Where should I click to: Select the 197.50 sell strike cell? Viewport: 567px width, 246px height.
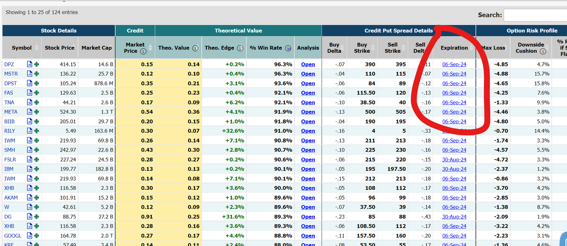click(392, 169)
